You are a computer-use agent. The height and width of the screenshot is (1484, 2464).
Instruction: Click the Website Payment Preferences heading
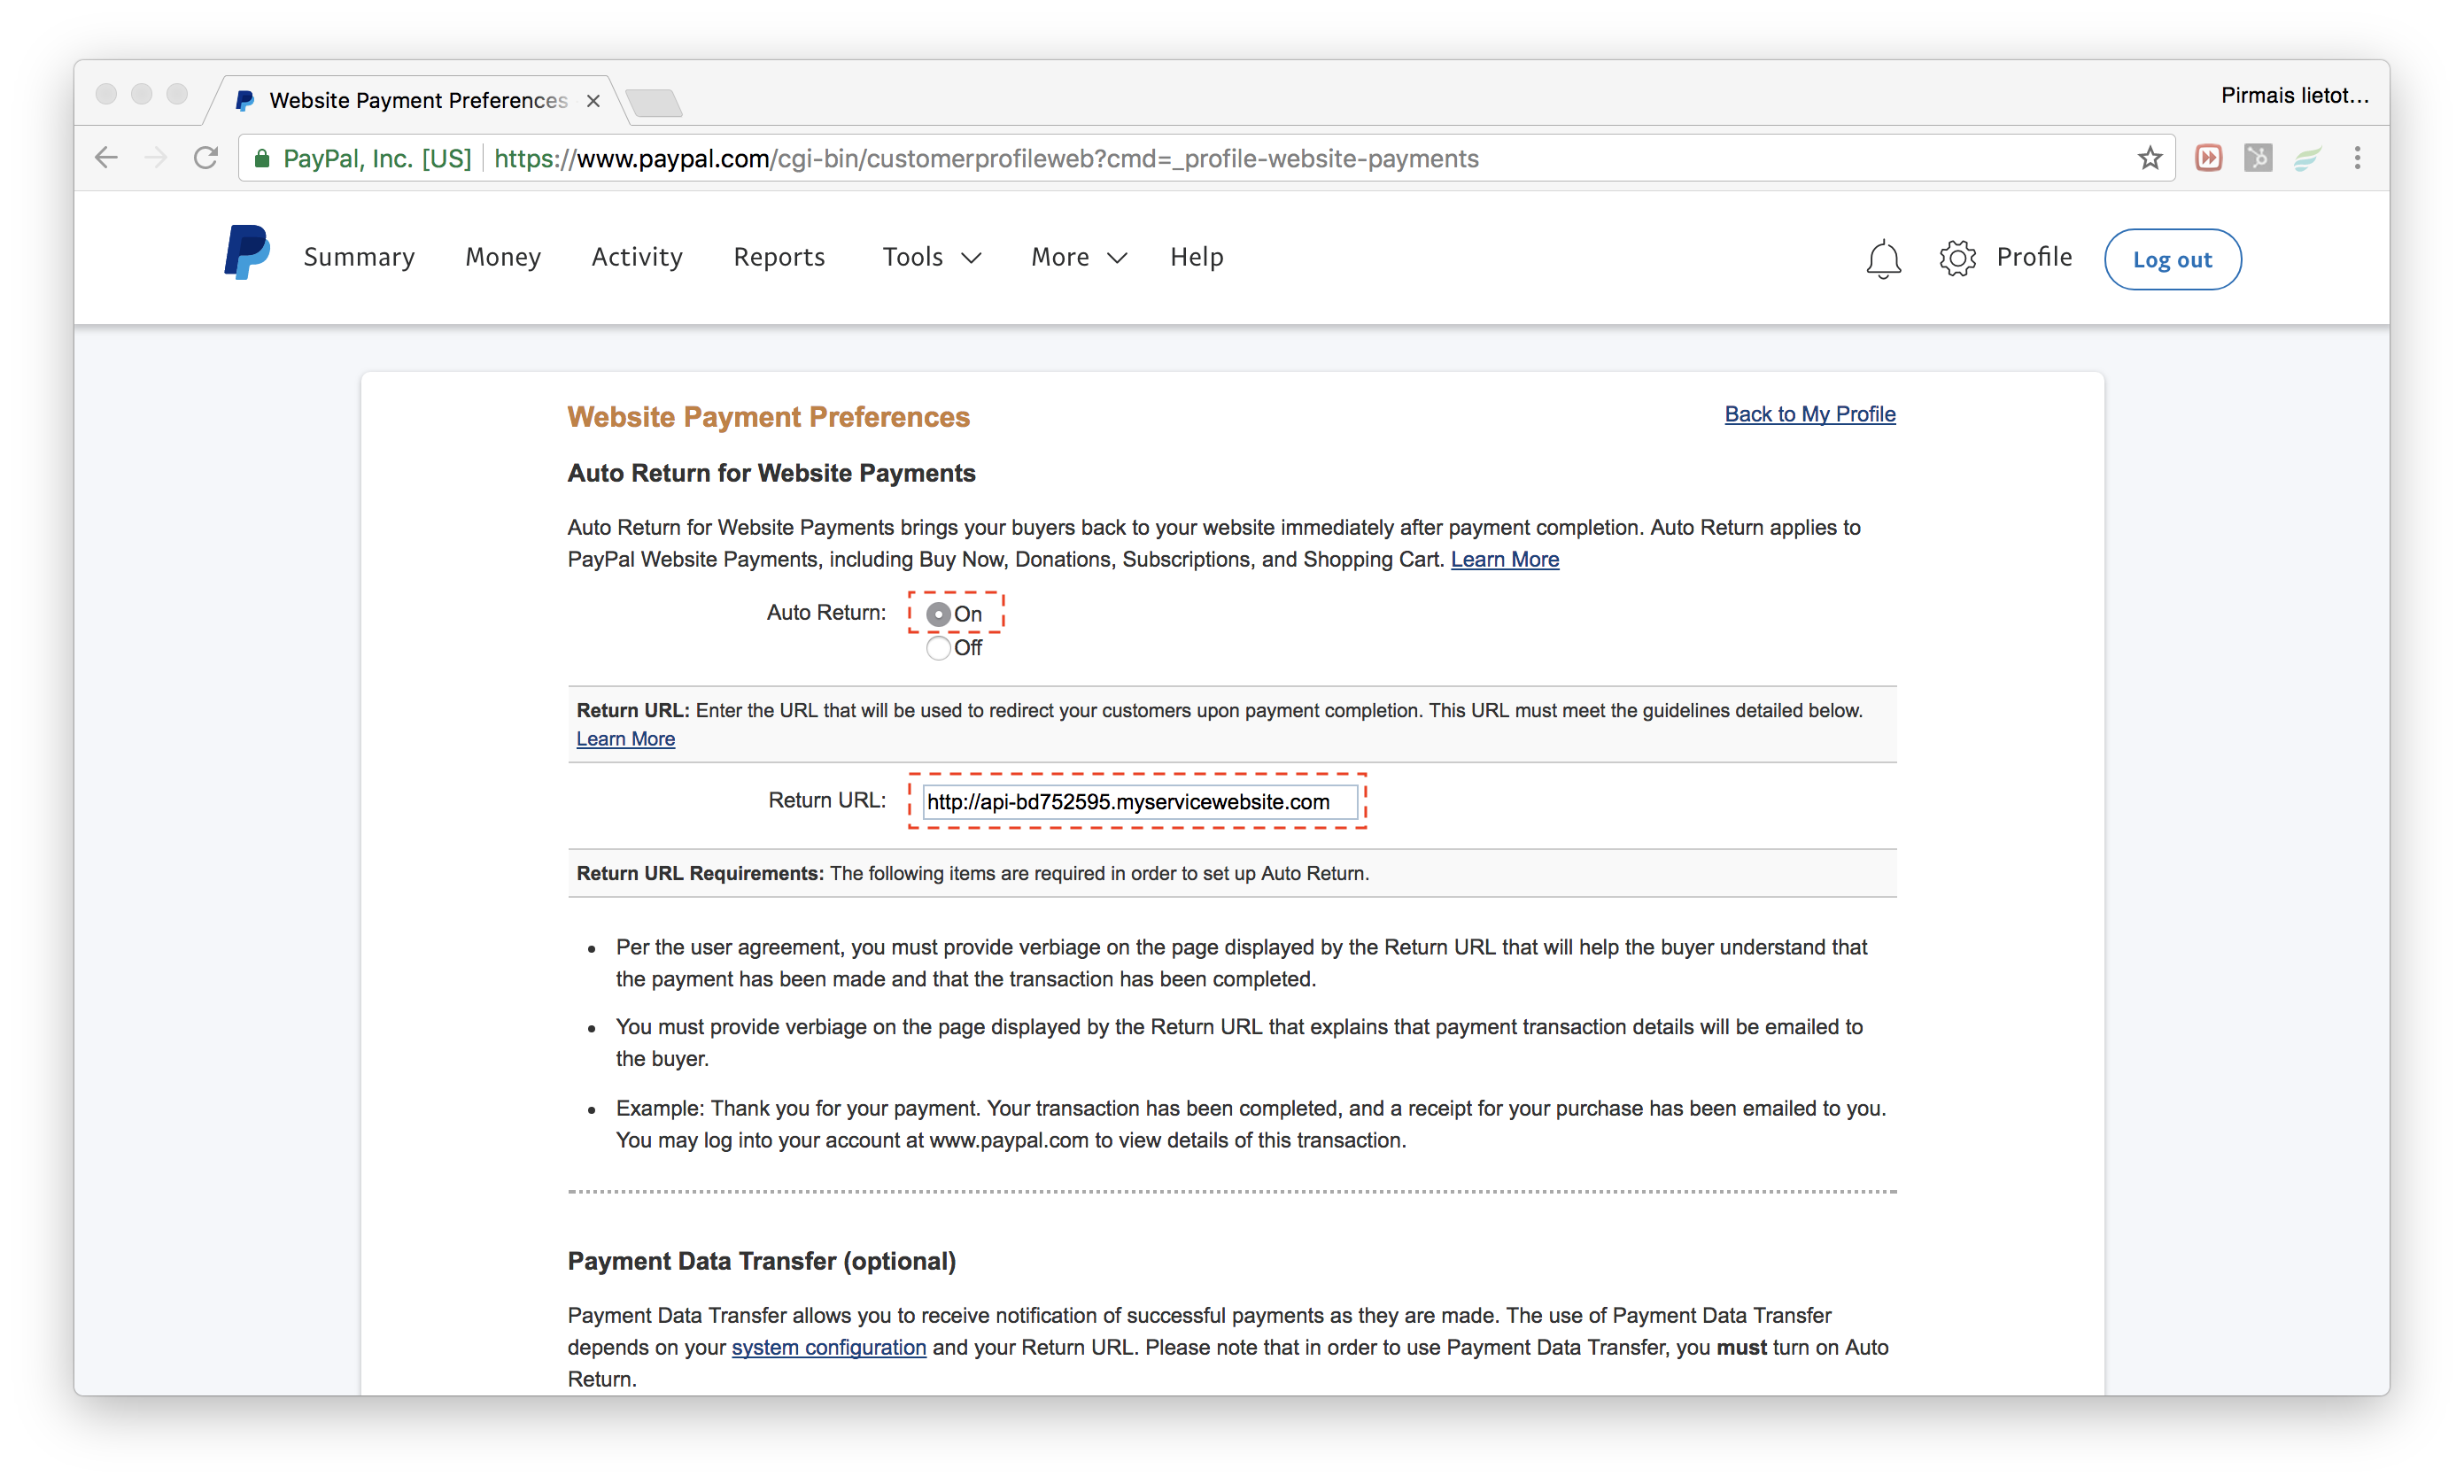(769, 417)
